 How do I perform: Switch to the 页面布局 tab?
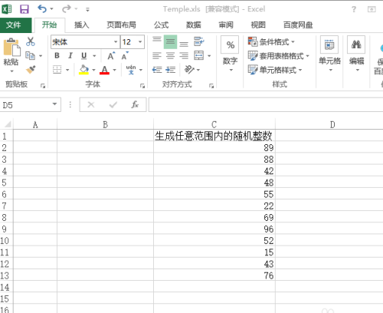point(121,25)
